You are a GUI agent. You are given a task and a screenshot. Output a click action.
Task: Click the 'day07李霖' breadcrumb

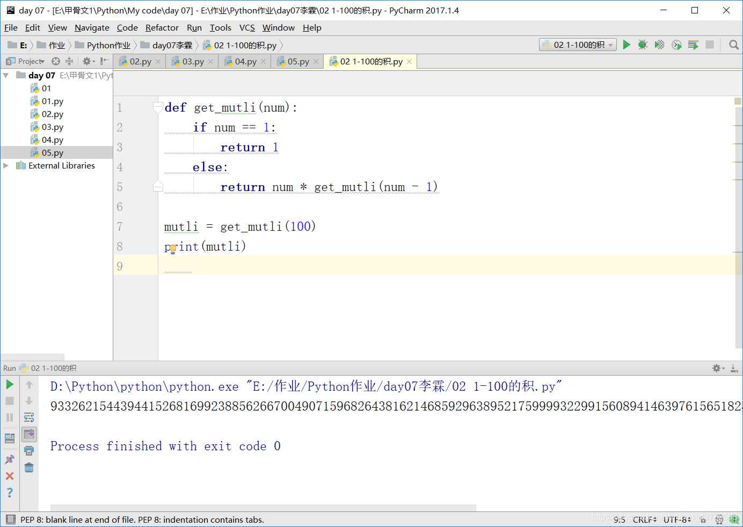[166, 45]
